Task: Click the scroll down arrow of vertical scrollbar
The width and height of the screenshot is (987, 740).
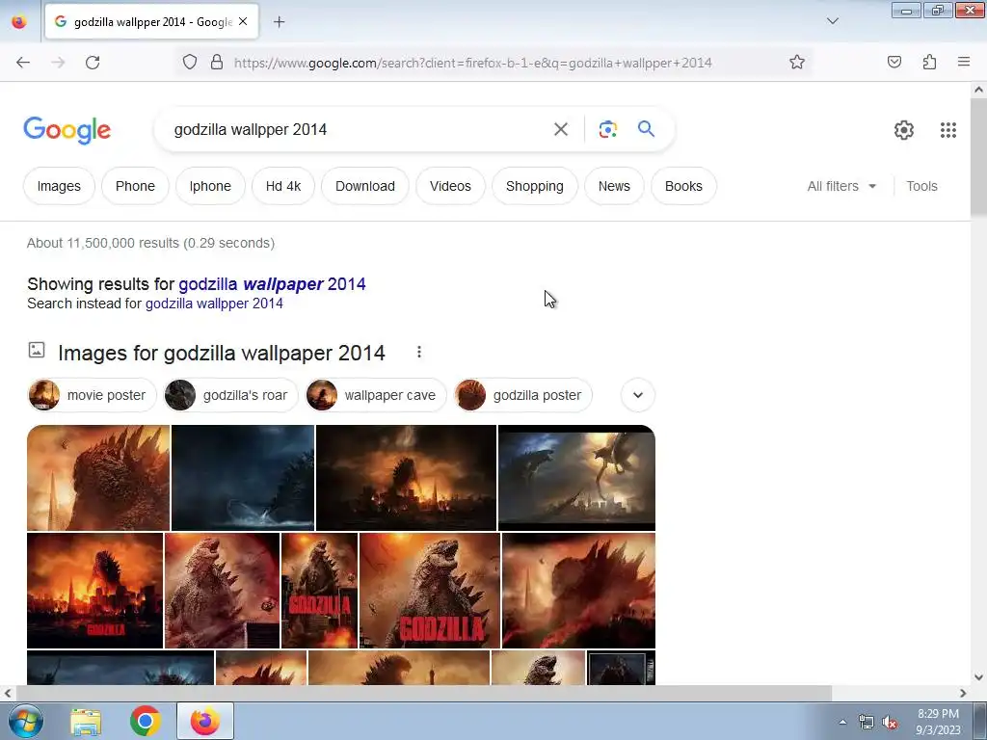Action: pyautogui.click(x=978, y=677)
